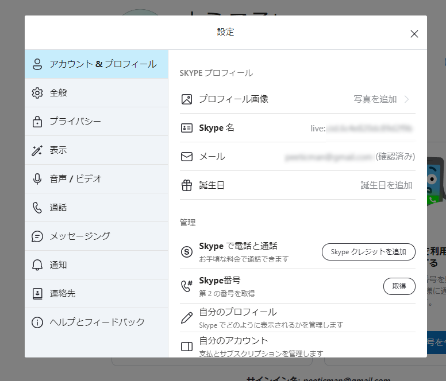Click the magic wand icon beside 表示
The height and width of the screenshot is (381, 446).
[x=37, y=150]
